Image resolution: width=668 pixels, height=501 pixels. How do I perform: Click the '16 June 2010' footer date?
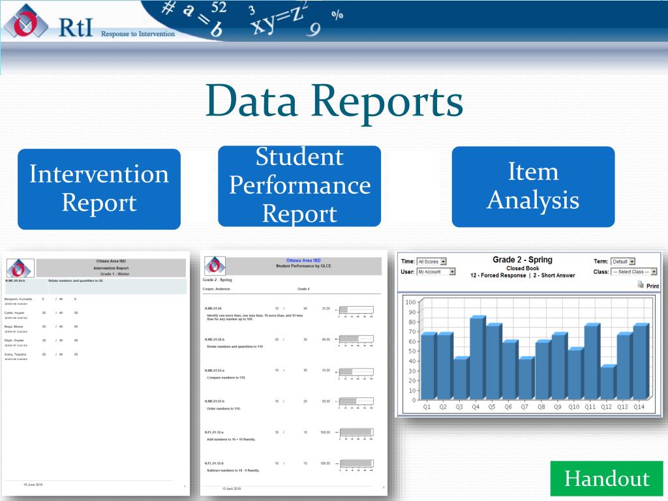(x=33, y=485)
